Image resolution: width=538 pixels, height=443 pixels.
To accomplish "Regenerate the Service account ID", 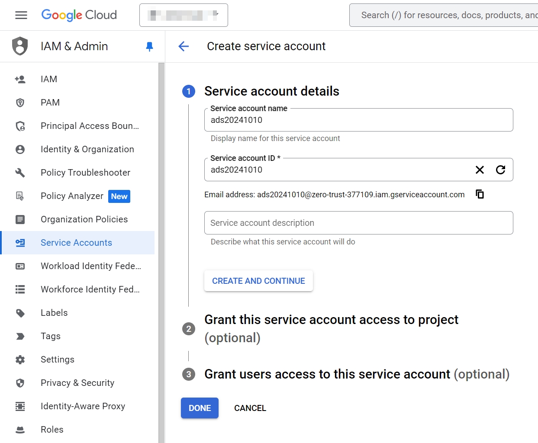I will (501, 170).
